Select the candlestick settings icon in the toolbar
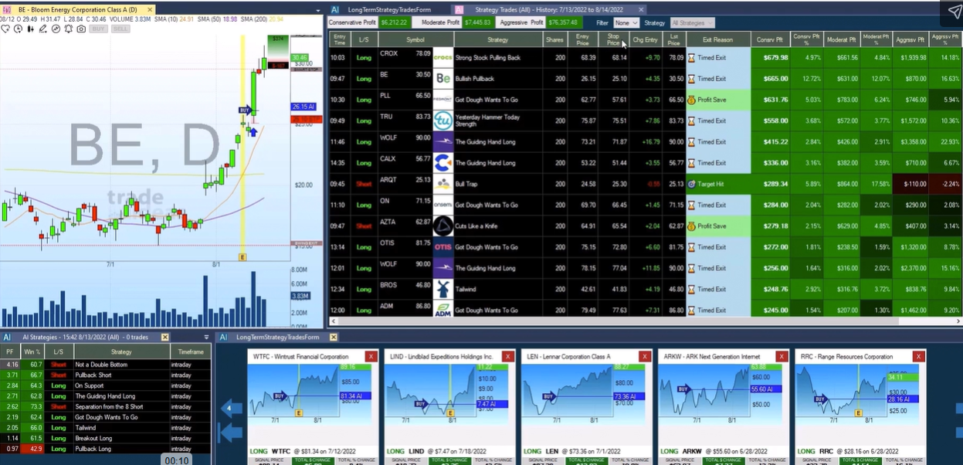 pos(31,29)
